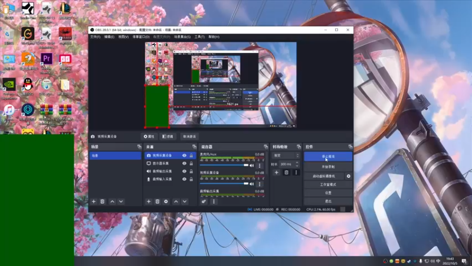Move the scene up in the Scenes panel
Viewport: 472px width, 266px height.
coord(112,202)
